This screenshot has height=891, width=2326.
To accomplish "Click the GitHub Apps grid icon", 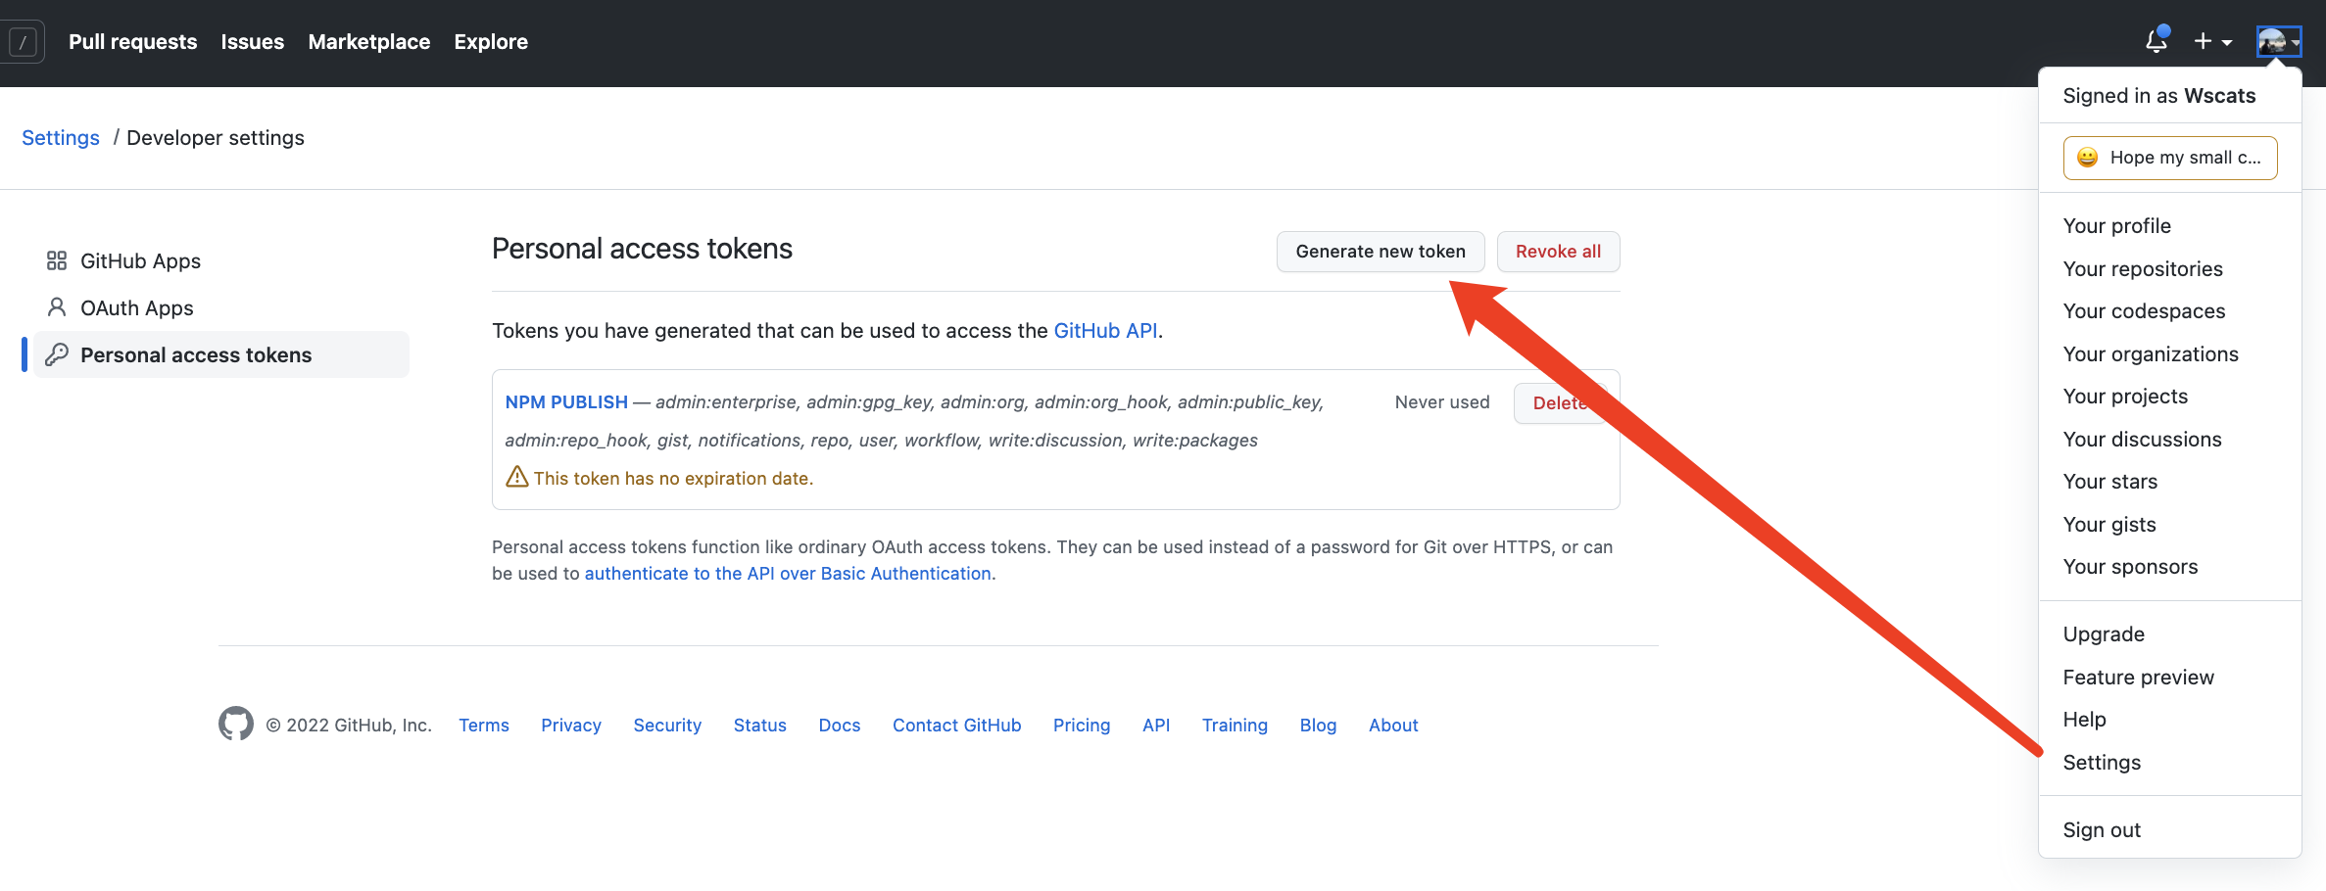I will point(57,260).
